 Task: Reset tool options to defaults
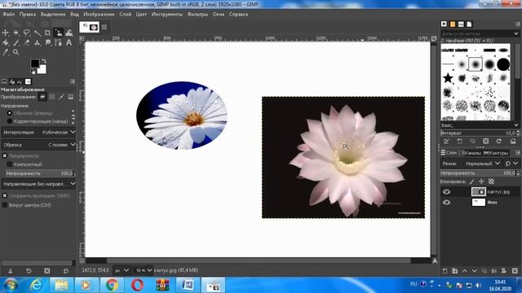click(65, 271)
